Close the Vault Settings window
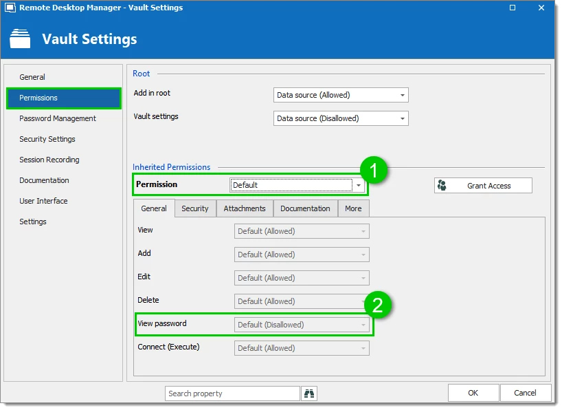This screenshot has height=410, width=562. (x=541, y=8)
